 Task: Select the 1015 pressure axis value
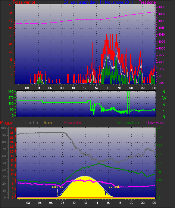coord(162,28)
